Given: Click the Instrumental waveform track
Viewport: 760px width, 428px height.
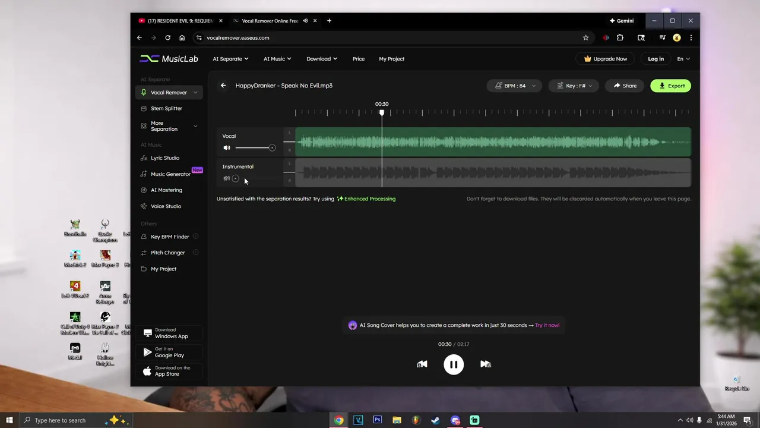Looking at the screenshot, I should (x=493, y=173).
